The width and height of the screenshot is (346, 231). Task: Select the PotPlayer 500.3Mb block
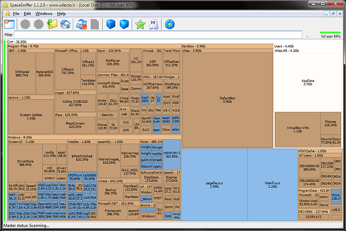click(113, 62)
